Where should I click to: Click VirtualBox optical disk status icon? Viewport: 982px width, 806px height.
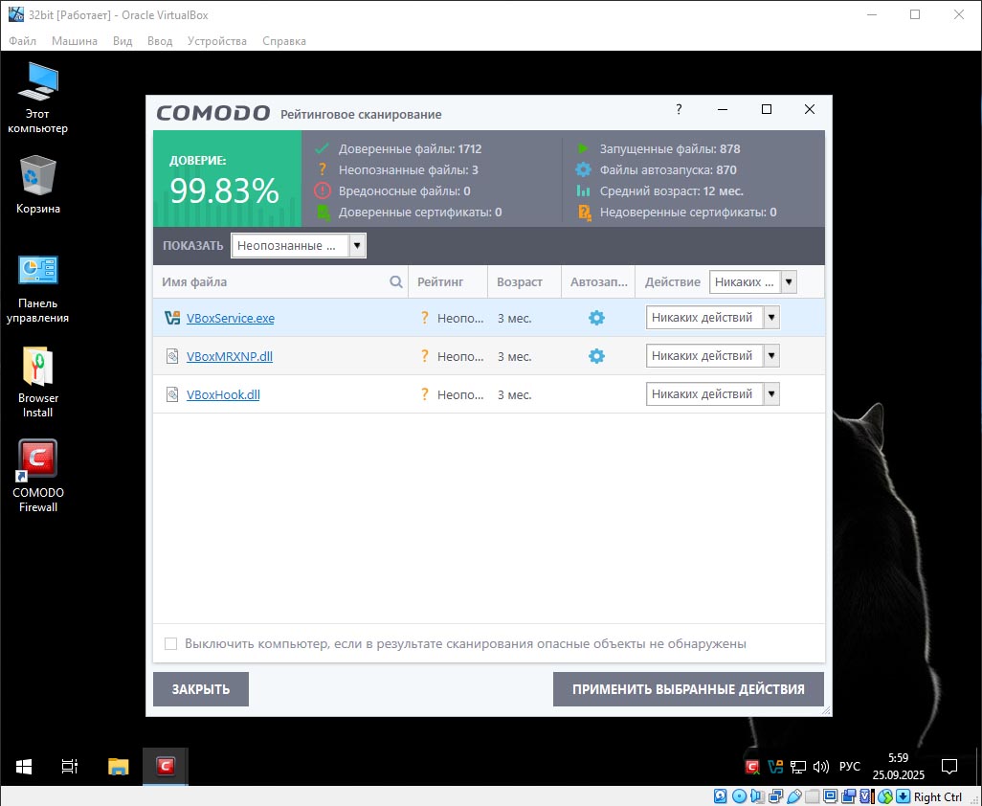coord(740,796)
